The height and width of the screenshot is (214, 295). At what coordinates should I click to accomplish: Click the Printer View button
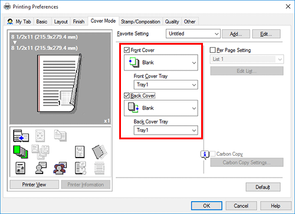coord(34,185)
